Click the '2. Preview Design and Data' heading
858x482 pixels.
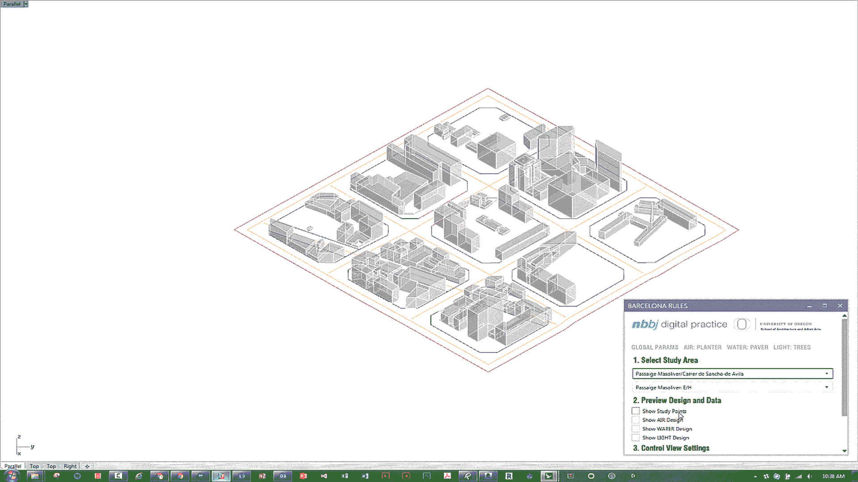pos(677,400)
